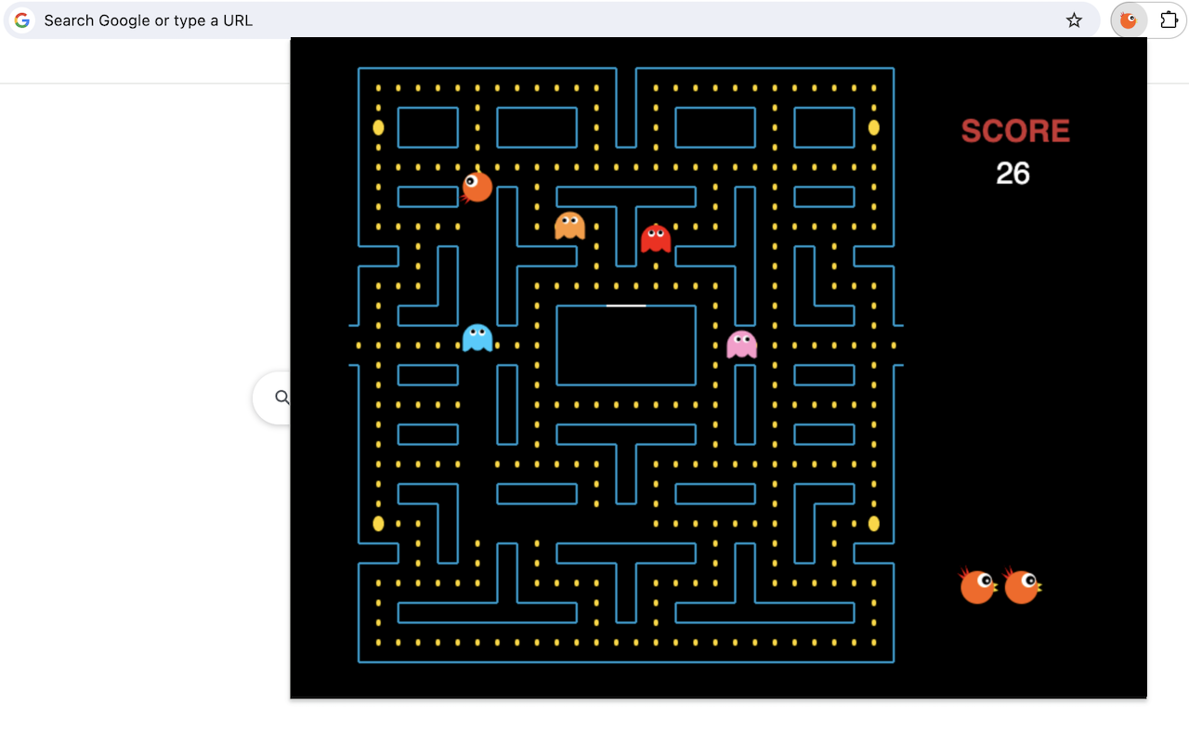Click the right remaining-life bird icon
1189x743 pixels.
(x=1022, y=584)
